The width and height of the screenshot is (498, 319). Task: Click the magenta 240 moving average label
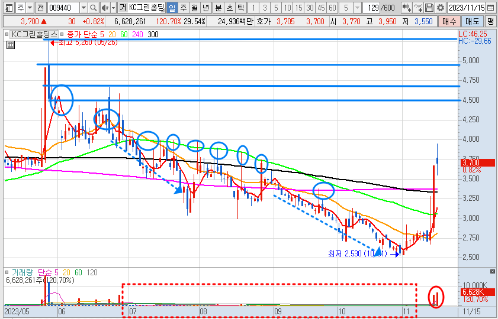(137, 34)
